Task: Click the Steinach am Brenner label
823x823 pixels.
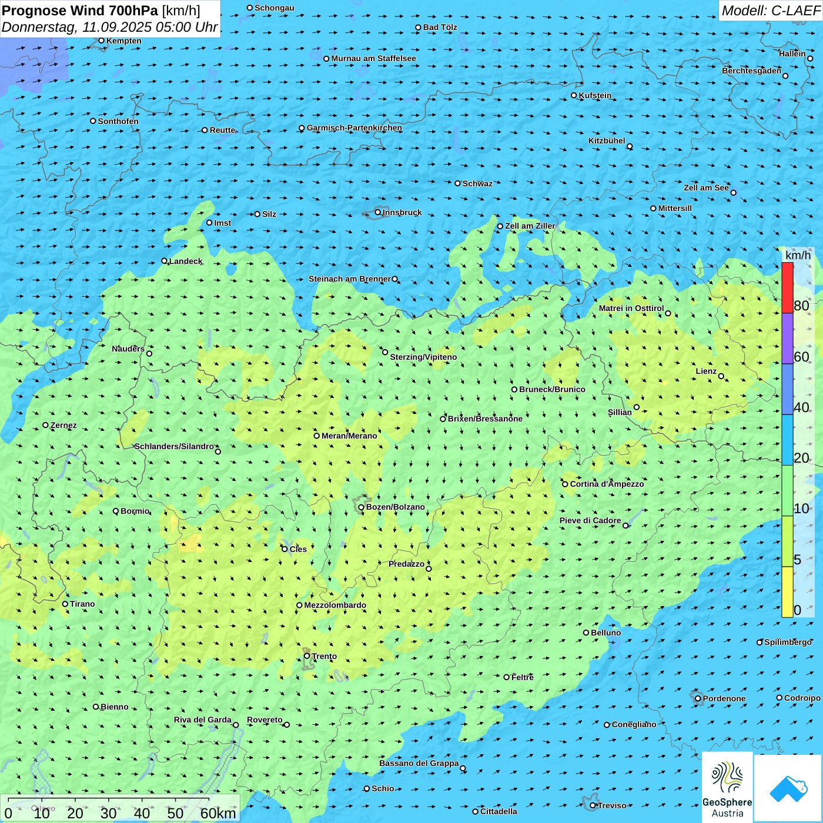Action: [349, 279]
